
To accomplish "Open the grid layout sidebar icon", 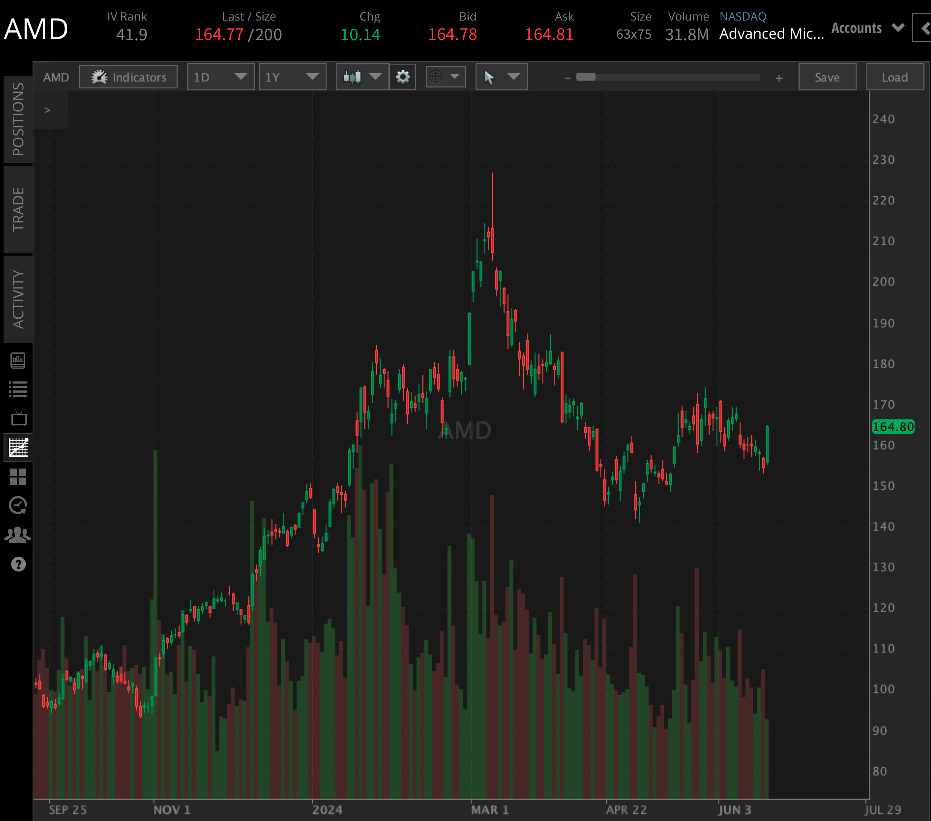I will 18,477.
